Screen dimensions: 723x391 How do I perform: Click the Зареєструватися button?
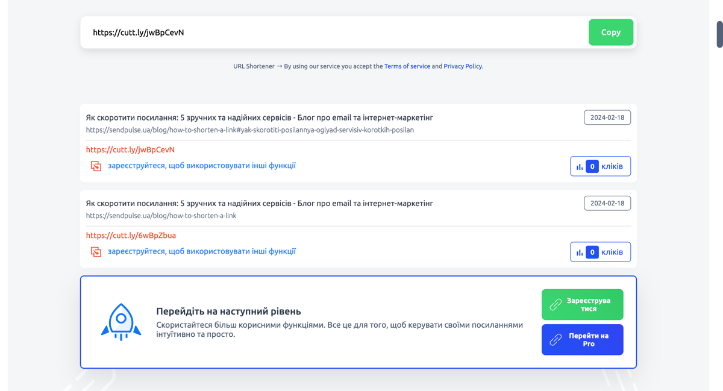pyautogui.click(x=582, y=304)
